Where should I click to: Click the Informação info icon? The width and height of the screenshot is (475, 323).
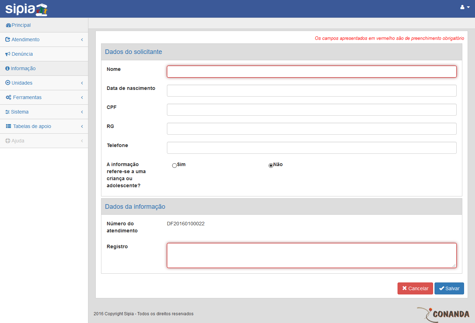tap(7, 68)
